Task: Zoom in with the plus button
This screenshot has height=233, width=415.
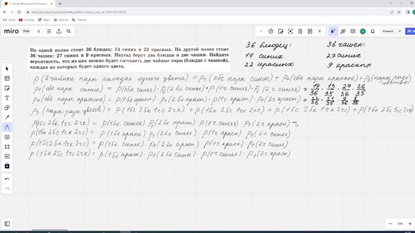Action: [410, 224]
